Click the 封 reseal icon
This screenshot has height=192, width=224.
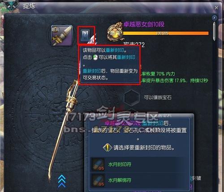coord(85,35)
